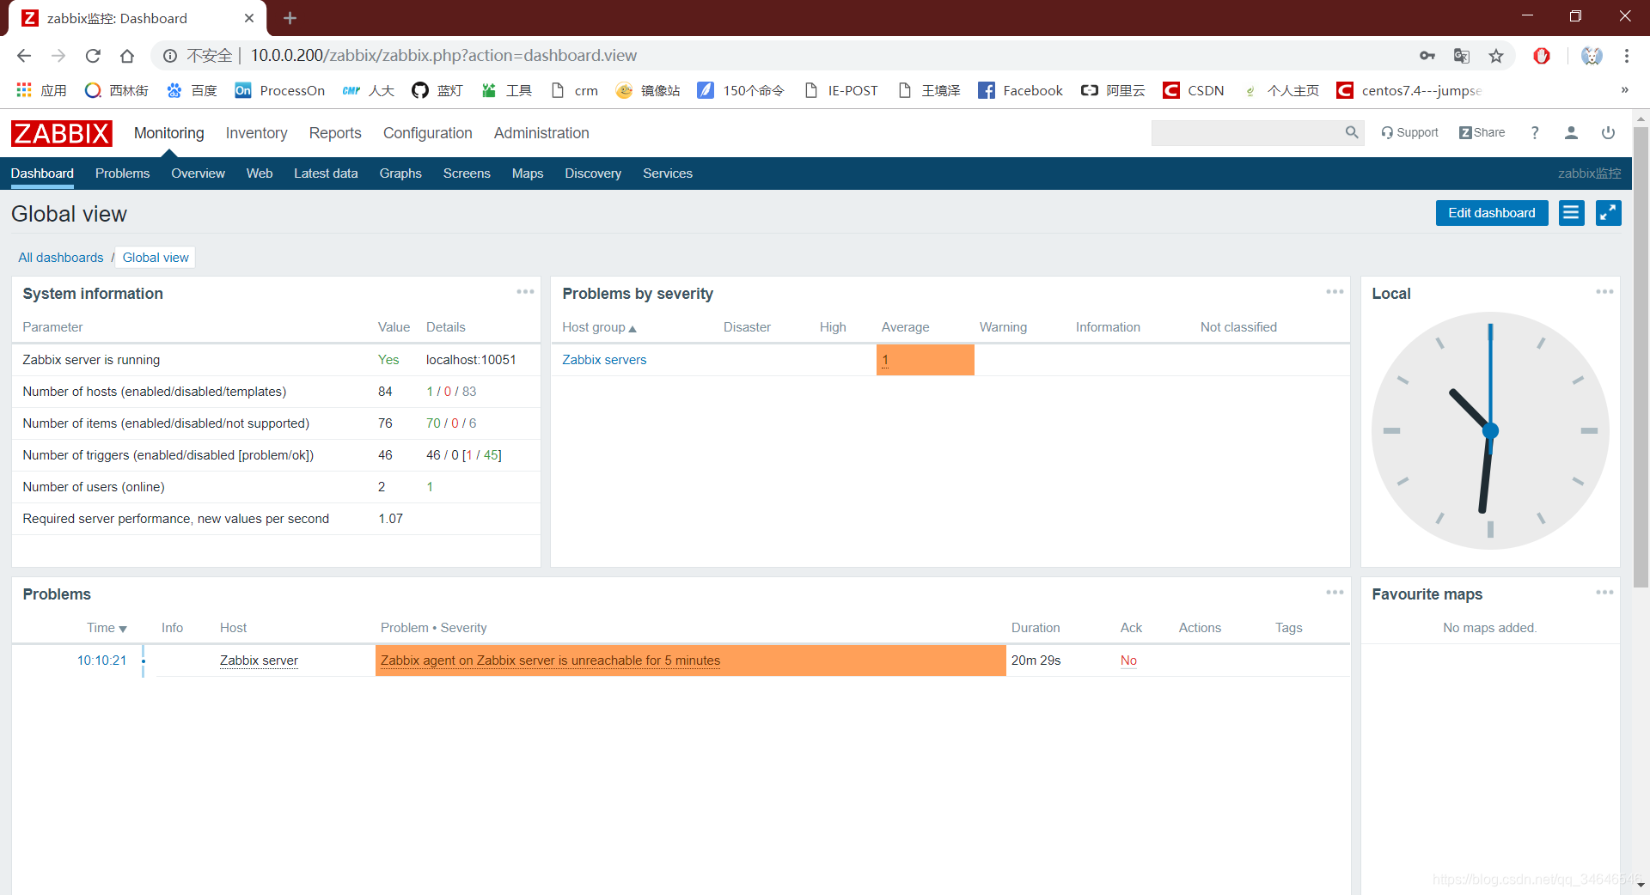Switch to the Web tab
The image size is (1650, 895).
click(x=260, y=174)
